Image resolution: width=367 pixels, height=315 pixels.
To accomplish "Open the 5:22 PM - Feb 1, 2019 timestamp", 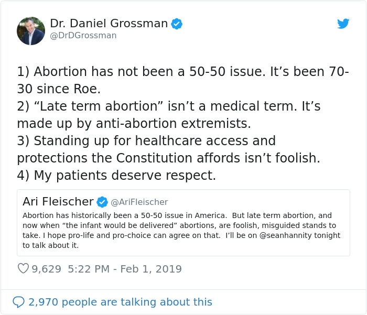I will click(x=125, y=269).
